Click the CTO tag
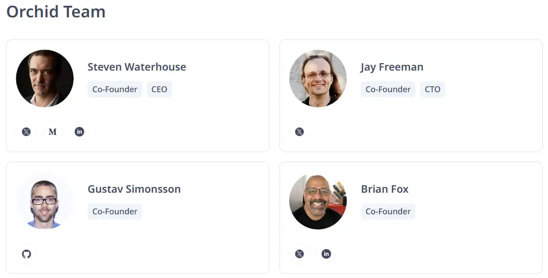The width and height of the screenshot is (548, 278). pos(432,89)
